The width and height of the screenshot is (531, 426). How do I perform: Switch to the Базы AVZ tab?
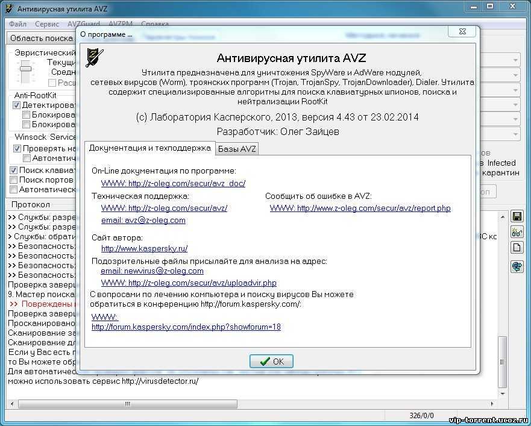click(237, 149)
